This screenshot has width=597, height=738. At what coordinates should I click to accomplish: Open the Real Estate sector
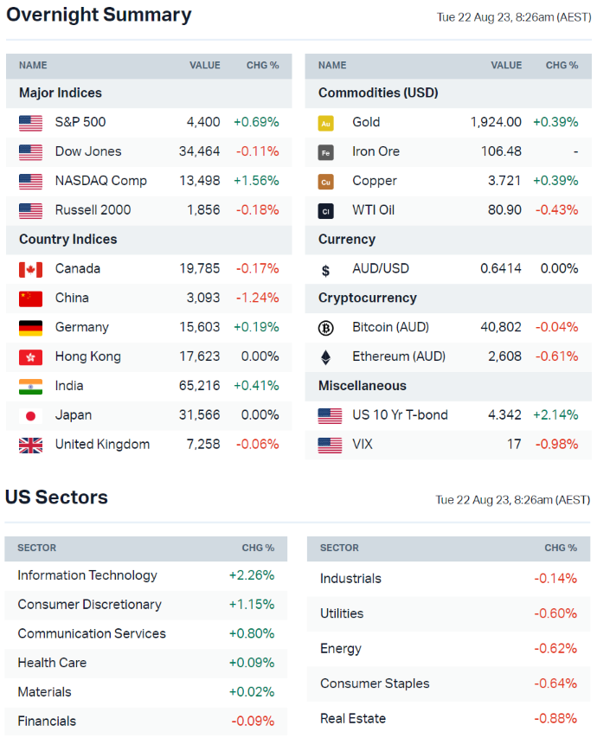pyautogui.click(x=353, y=718)
